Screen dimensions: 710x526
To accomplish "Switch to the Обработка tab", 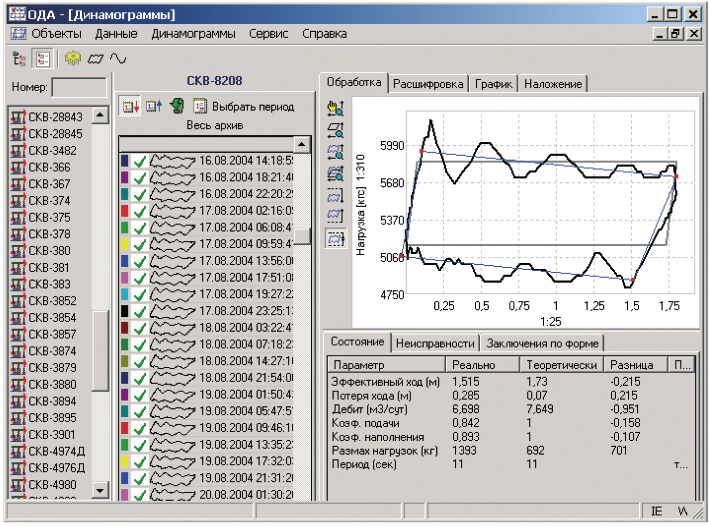I will click(354, 82).
